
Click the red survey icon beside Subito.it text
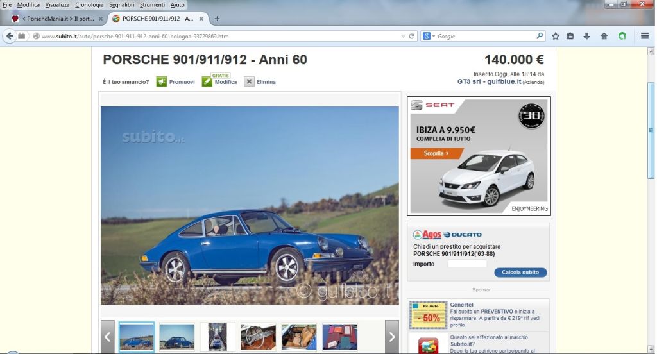(x=428, y=346)
